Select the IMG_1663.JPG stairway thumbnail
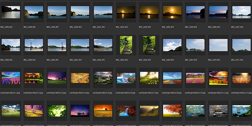The image size is (252, 126). [126, 45]
